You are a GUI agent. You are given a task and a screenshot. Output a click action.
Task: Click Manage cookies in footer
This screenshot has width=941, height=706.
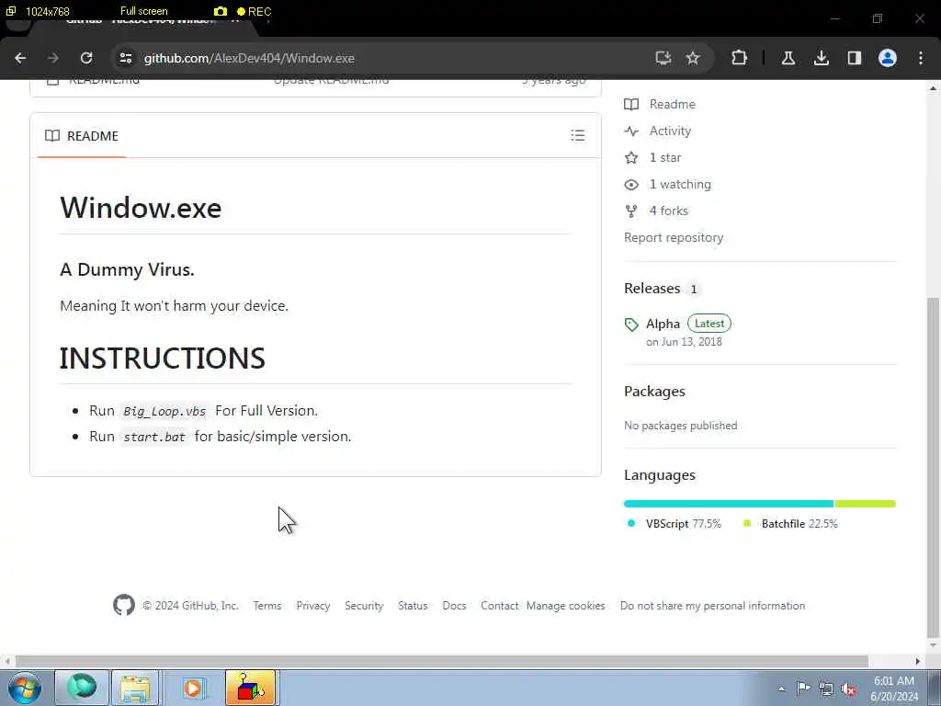click(565, 606)
